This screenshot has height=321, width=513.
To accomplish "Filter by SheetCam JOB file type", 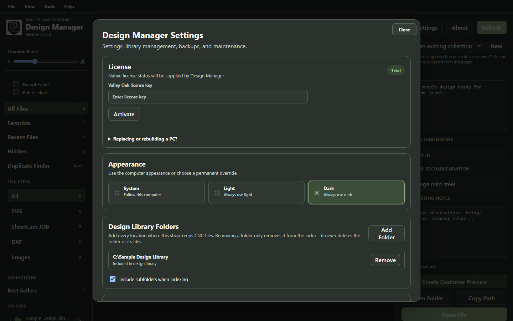I will click(x=46, y=226).
